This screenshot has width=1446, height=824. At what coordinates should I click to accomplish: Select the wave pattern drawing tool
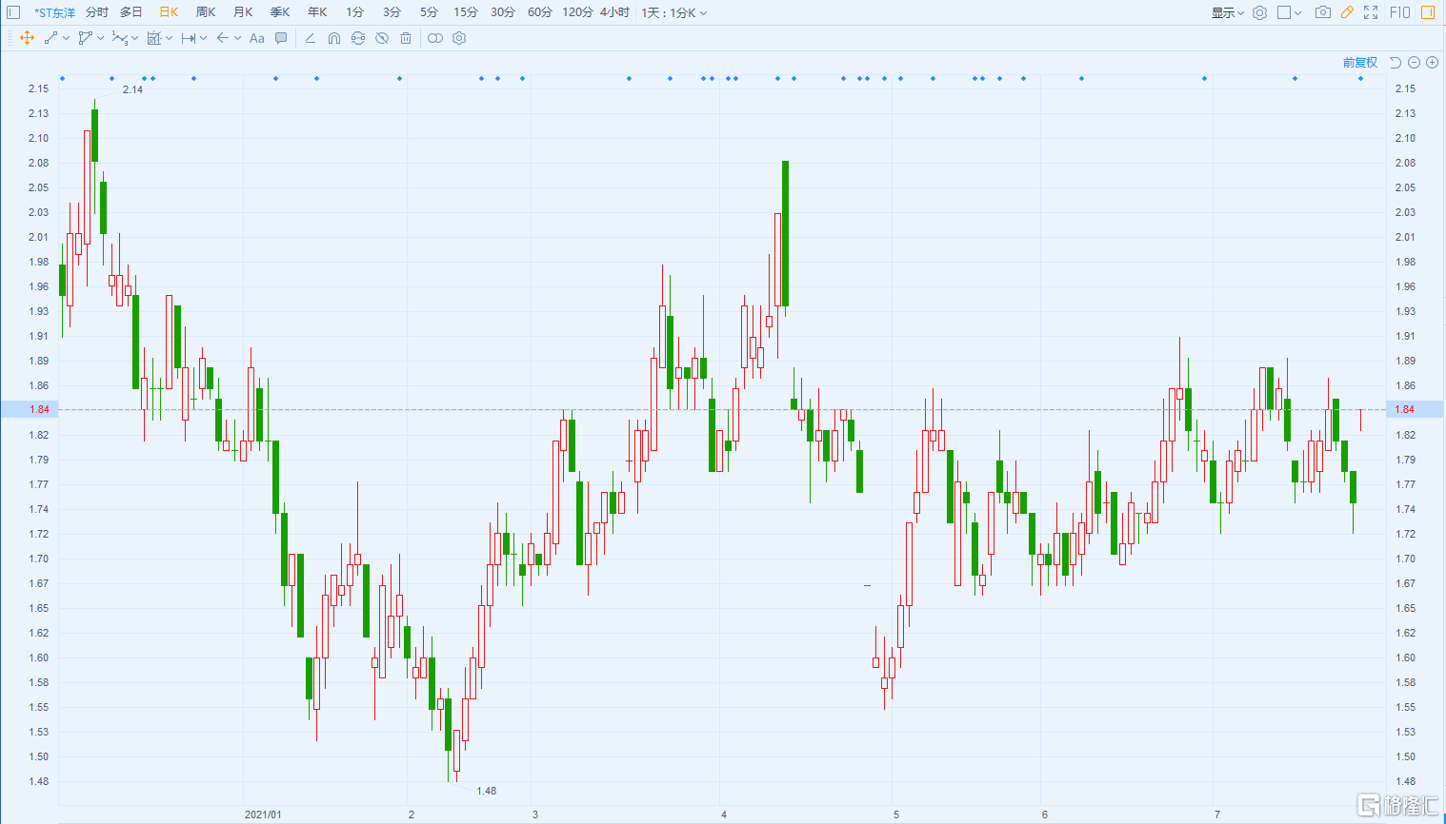coord(119,38)
